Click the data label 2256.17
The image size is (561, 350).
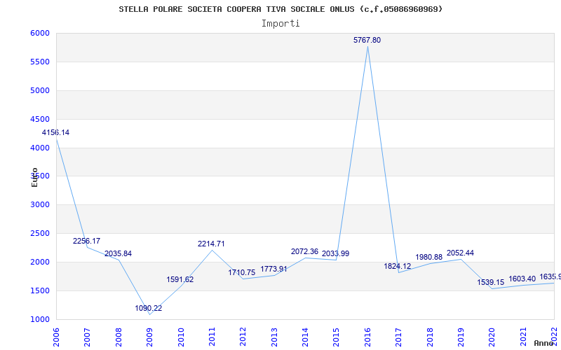tap(86, 241)
